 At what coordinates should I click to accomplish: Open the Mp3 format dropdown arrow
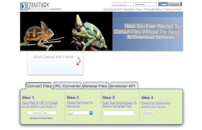coord(91,113)
